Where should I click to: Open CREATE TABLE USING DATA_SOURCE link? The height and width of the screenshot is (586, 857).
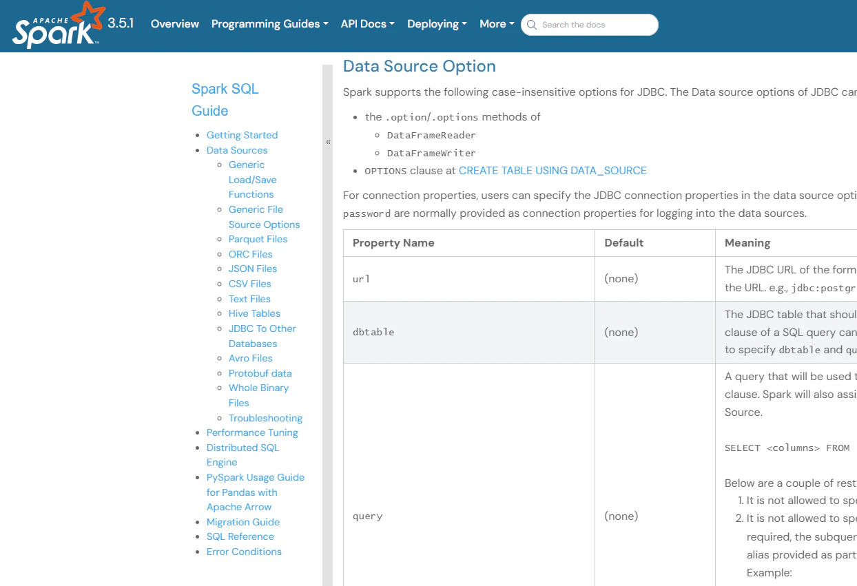click(x=553, y=171)
